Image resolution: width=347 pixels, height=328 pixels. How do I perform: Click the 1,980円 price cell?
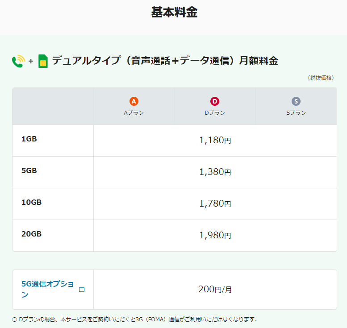click(x=215, y=235)
